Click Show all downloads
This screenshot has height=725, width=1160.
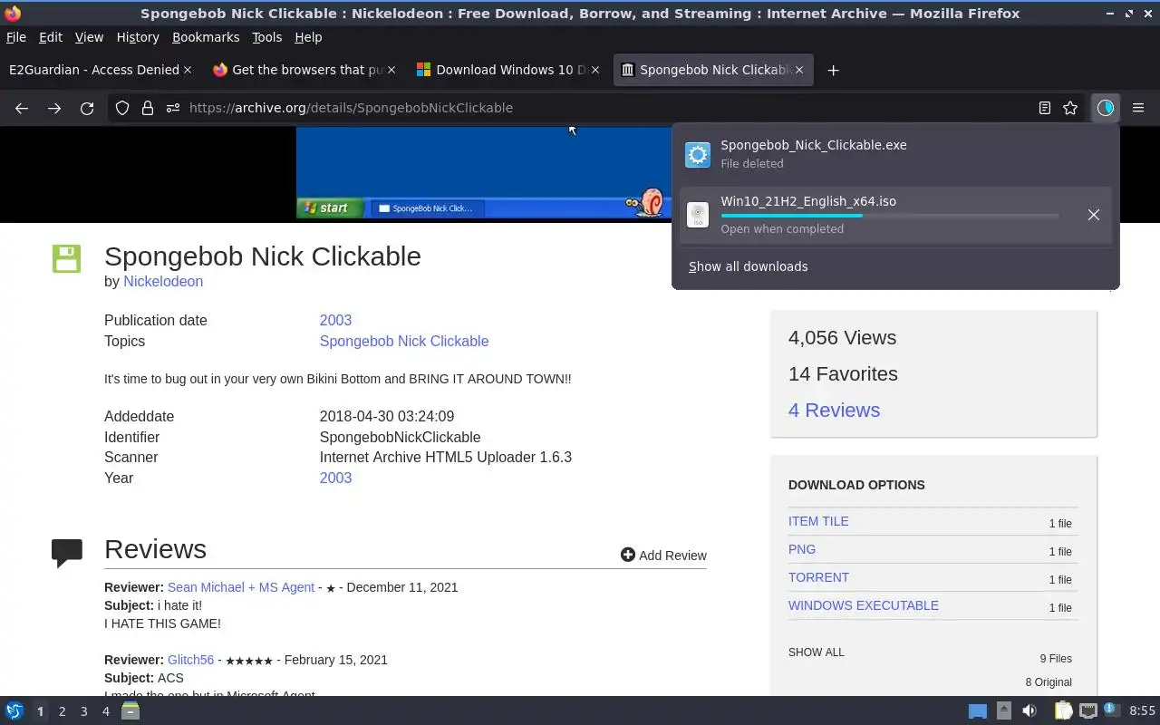coord(748,266)
